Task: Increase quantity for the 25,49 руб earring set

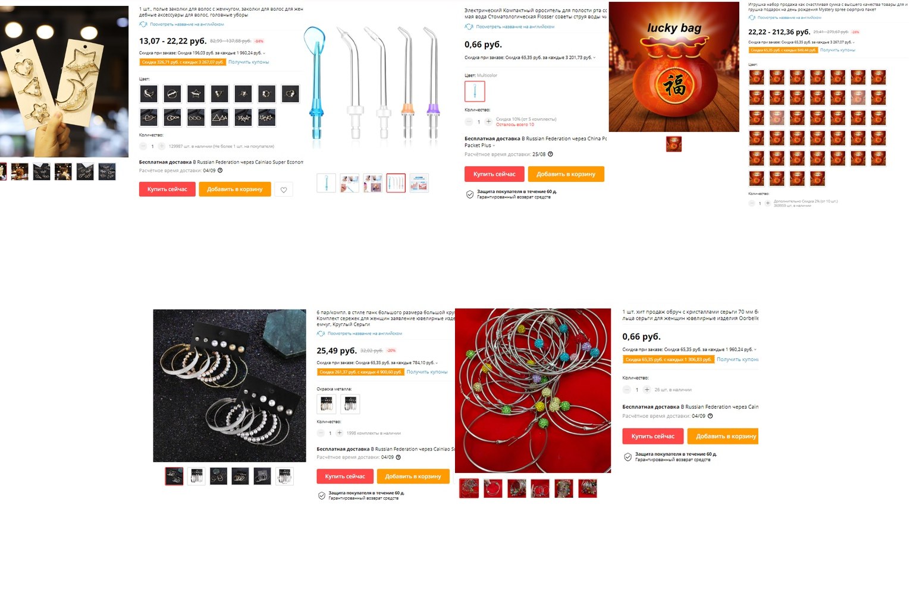Action: (x=340, y=433)
